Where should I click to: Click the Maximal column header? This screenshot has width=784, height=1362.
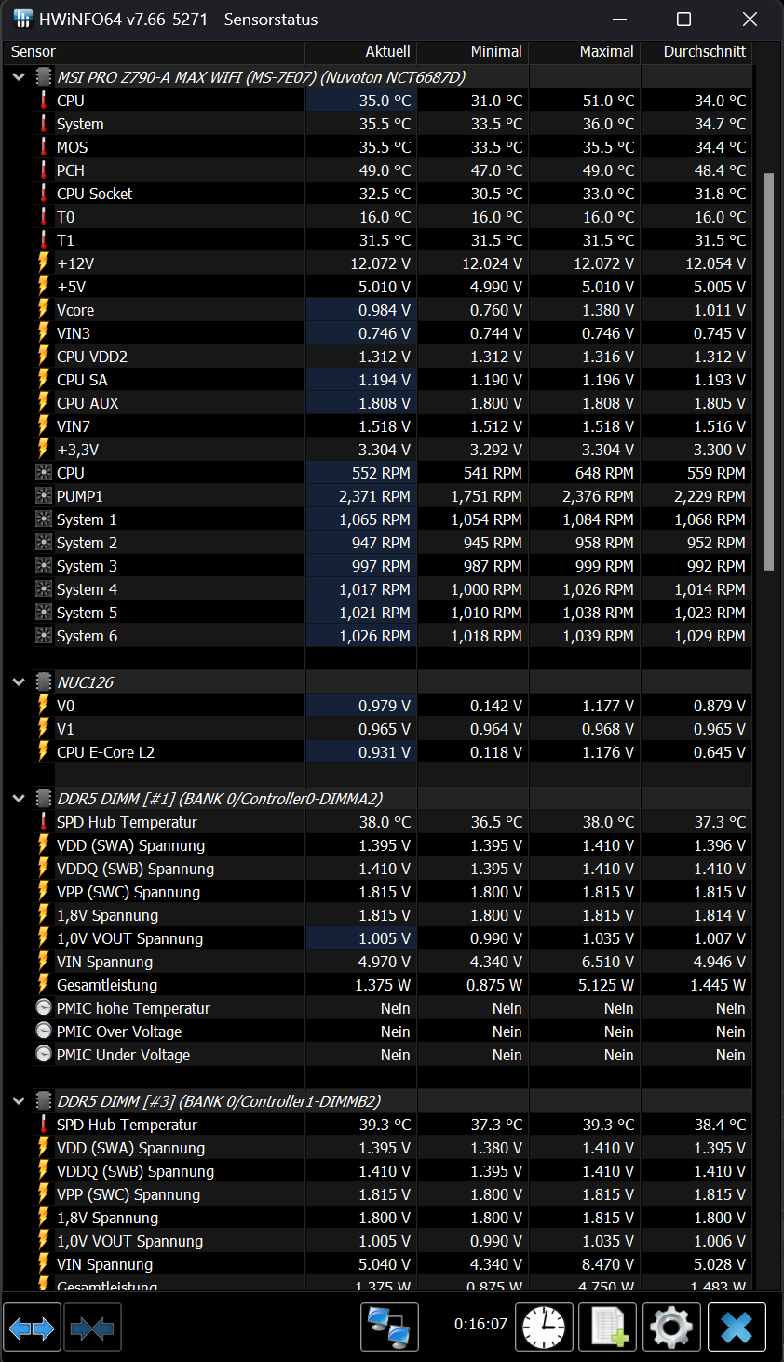pyautogui.click(x=585, y=52)
